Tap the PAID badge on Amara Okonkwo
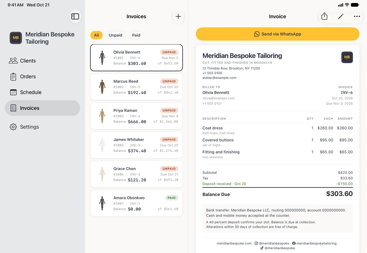367x253 pixels. click(x=172, y=198)
